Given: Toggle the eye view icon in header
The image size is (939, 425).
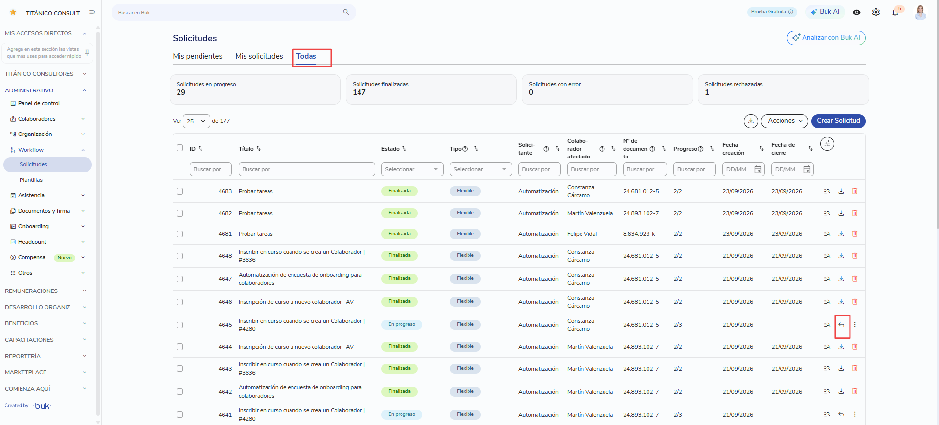Looking at the screenshot, I should coord(856,12).
